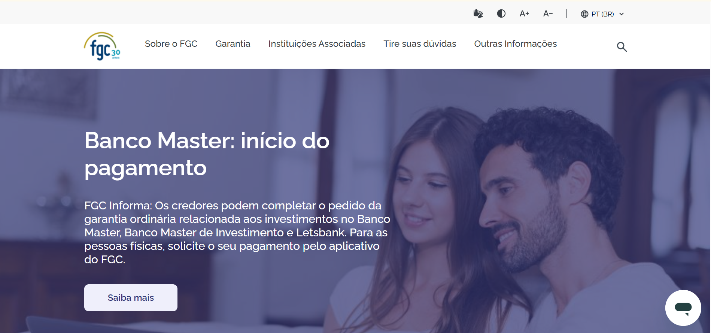Click the Banco Master início do pagamento headline
Image resolution: width=711 pixels, height=333 pixels.
(207, 154)
